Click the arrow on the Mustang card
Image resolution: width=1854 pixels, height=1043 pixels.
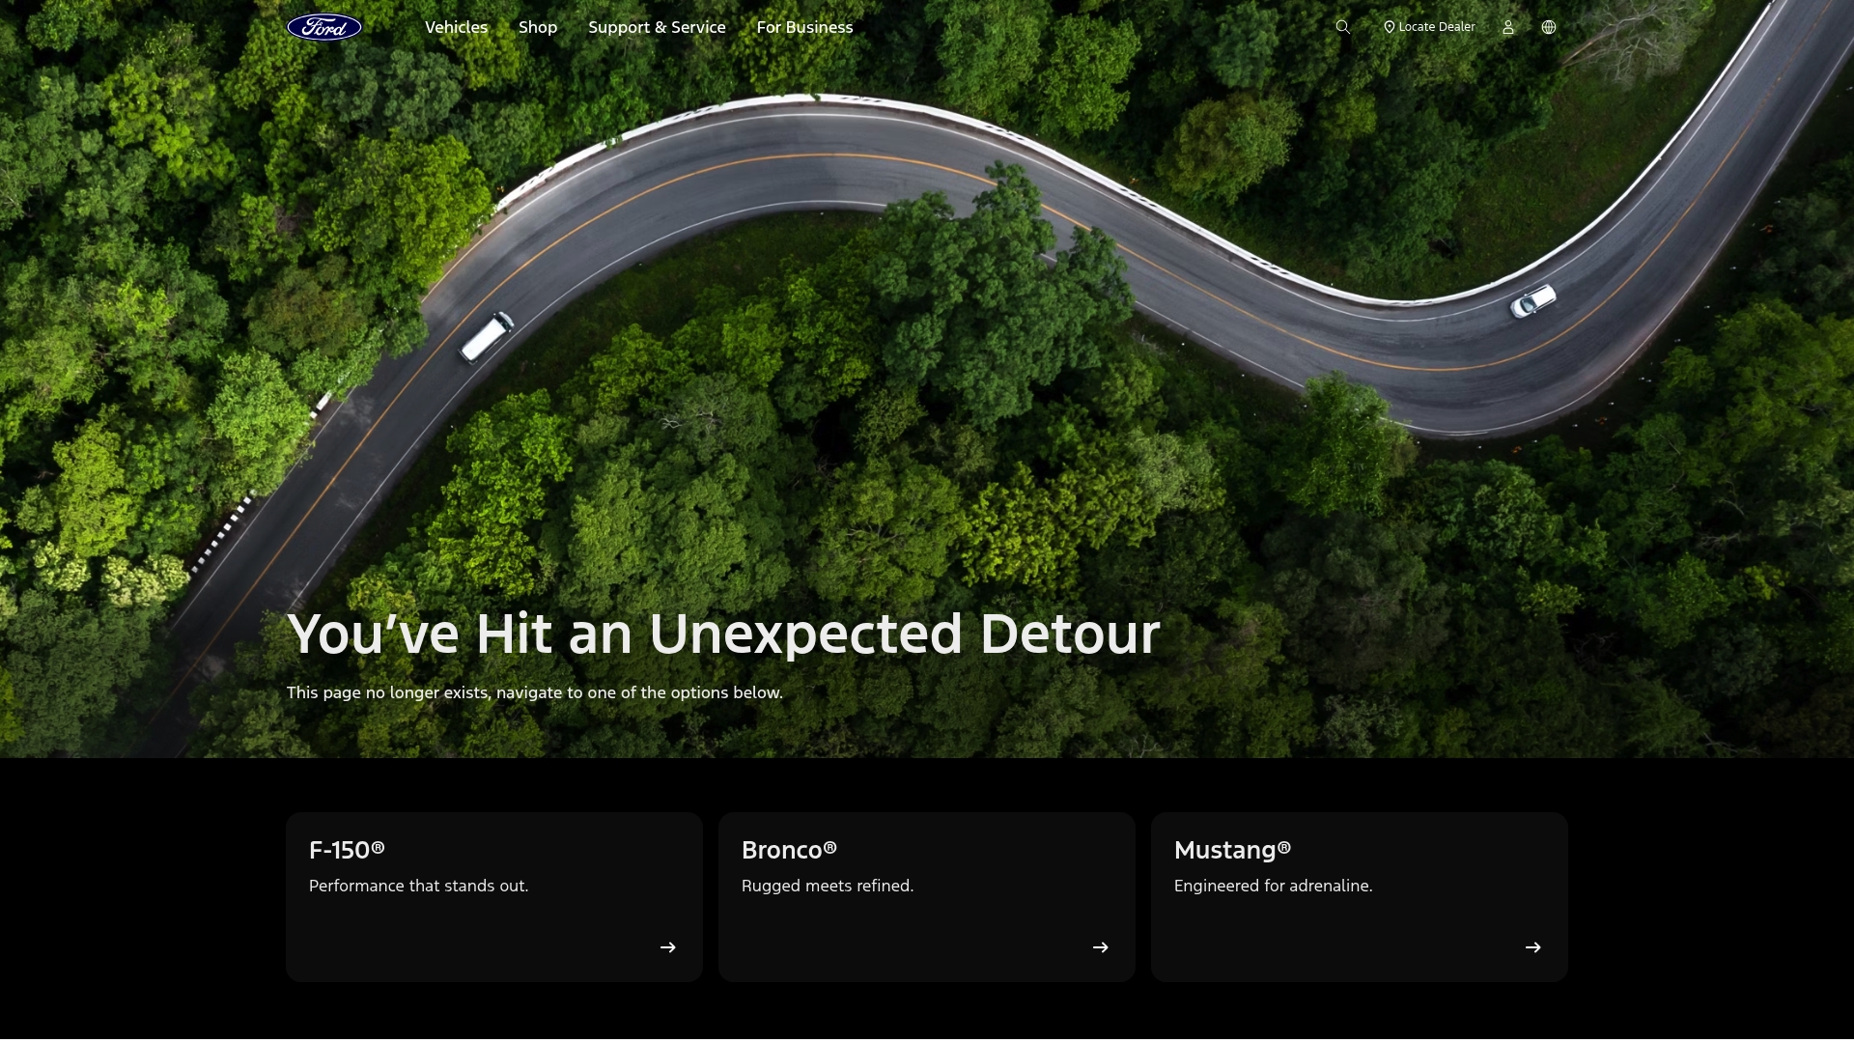tap(1533, 947)
